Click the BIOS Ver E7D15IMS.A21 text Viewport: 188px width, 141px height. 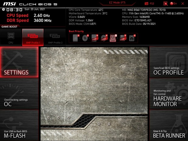point(137,21)
